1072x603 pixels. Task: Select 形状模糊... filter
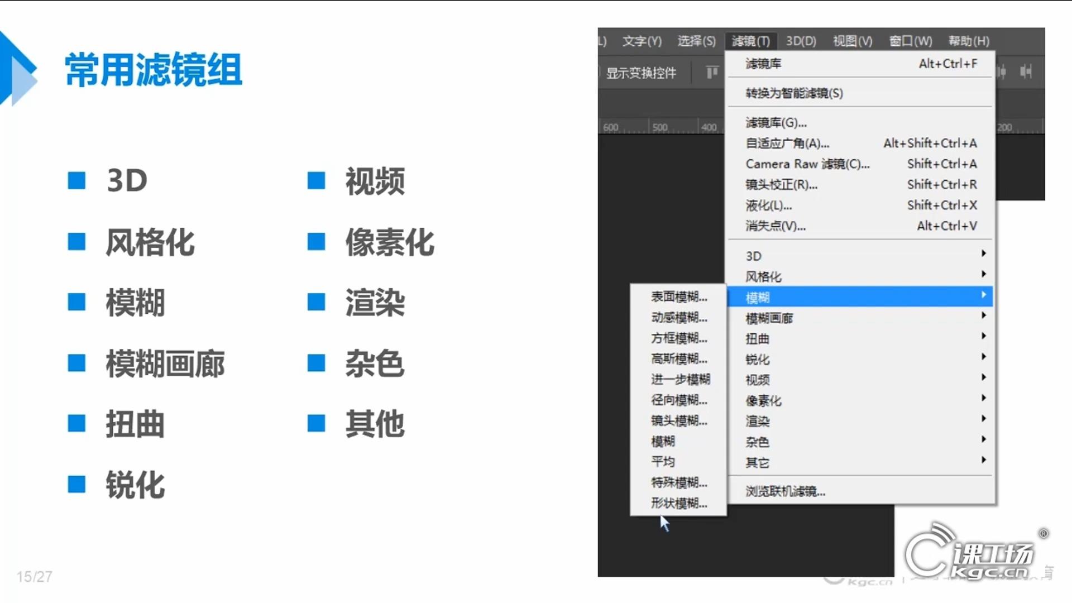(x=678, y=503)
